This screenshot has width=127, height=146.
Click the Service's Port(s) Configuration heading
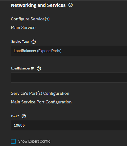pos(40,93)
